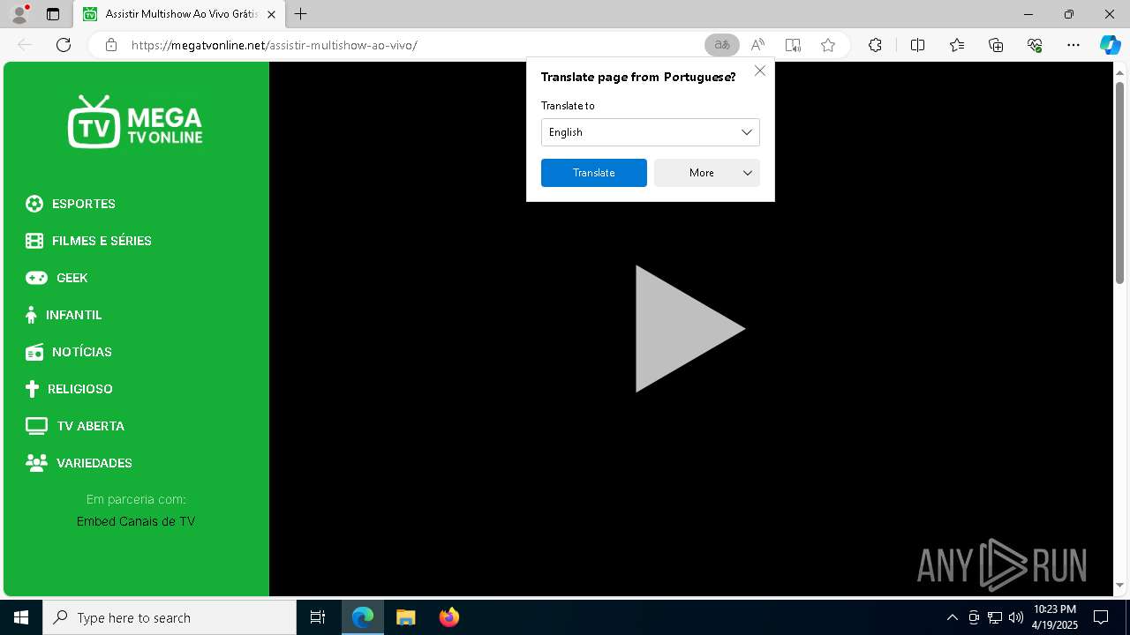Click the Filmes e Séries film icon
The height and width of the screenshot is (635, 1130).
coord(34,241)
